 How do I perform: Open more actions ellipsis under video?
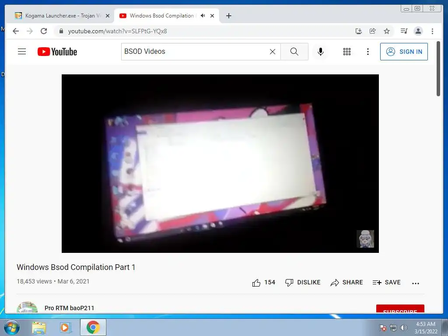click(416, 283)
